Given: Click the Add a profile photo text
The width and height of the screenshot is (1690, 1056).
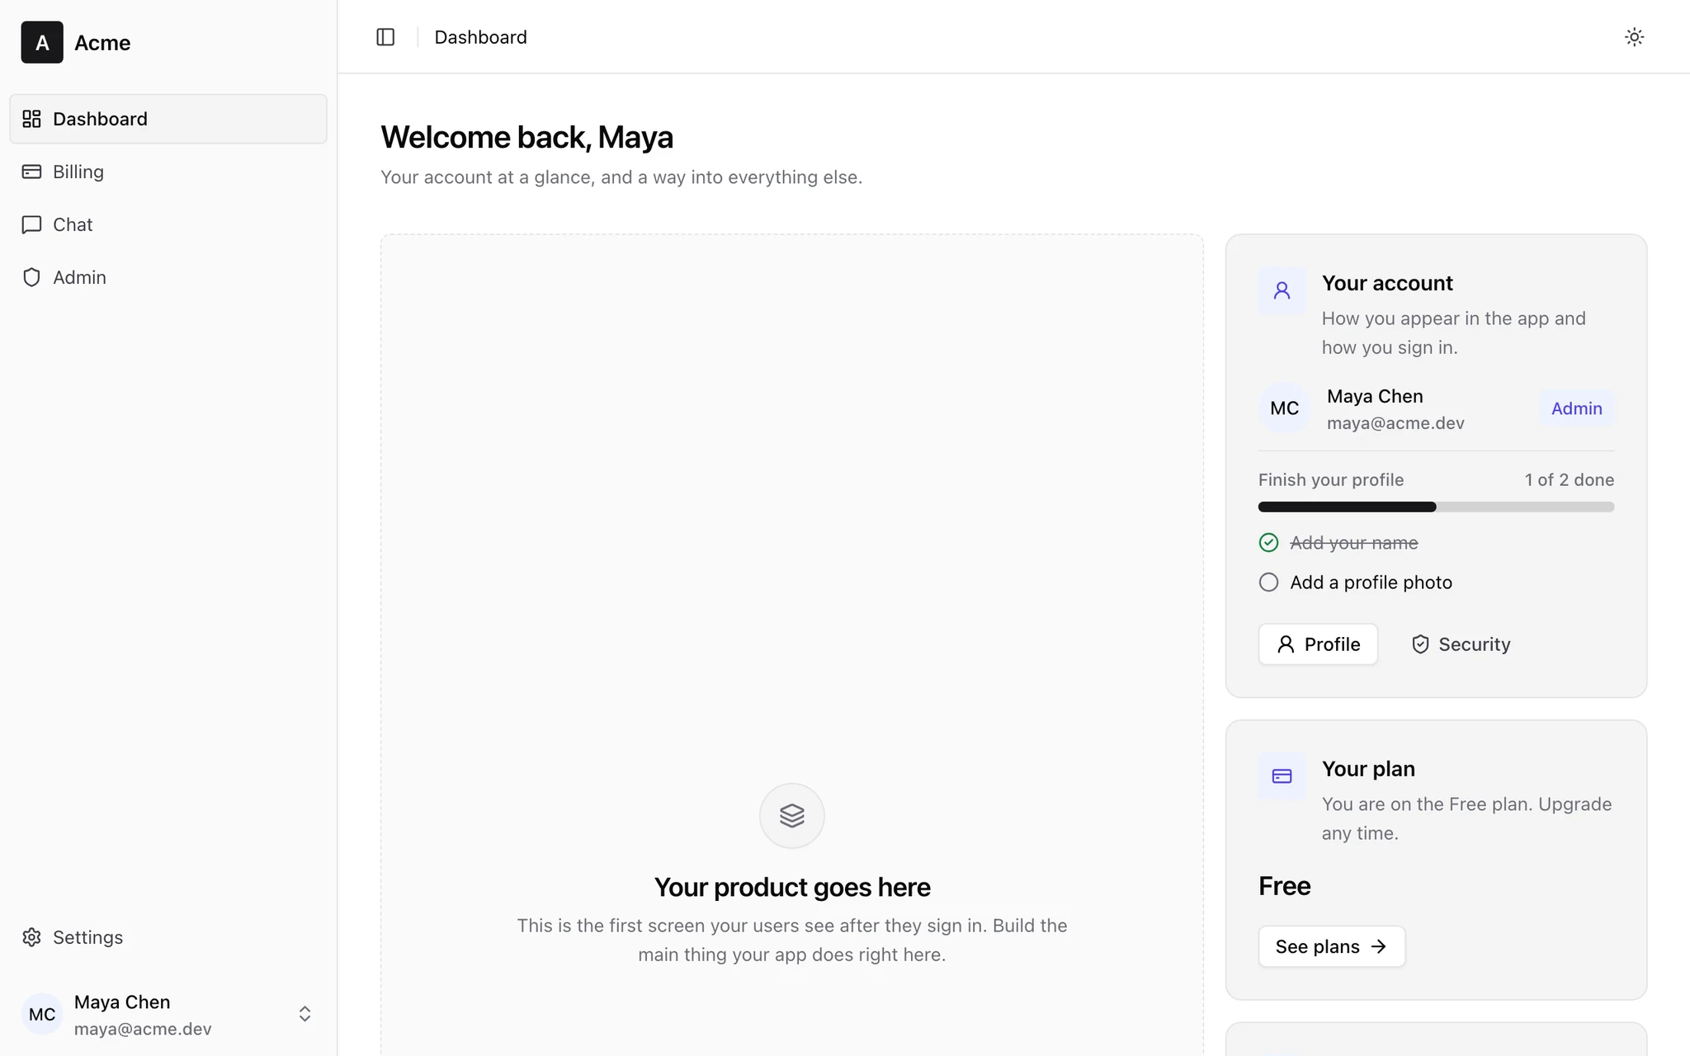Looking at the screenshot, I should (x=1371, y=582).
